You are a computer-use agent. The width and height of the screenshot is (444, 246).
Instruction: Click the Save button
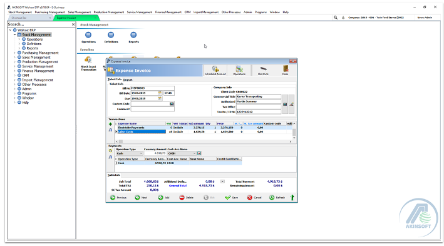[x=231, y=198]
